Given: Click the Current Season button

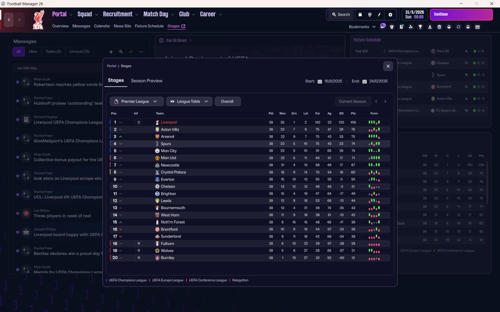Looking at the screenshot, I should (353, 101).
